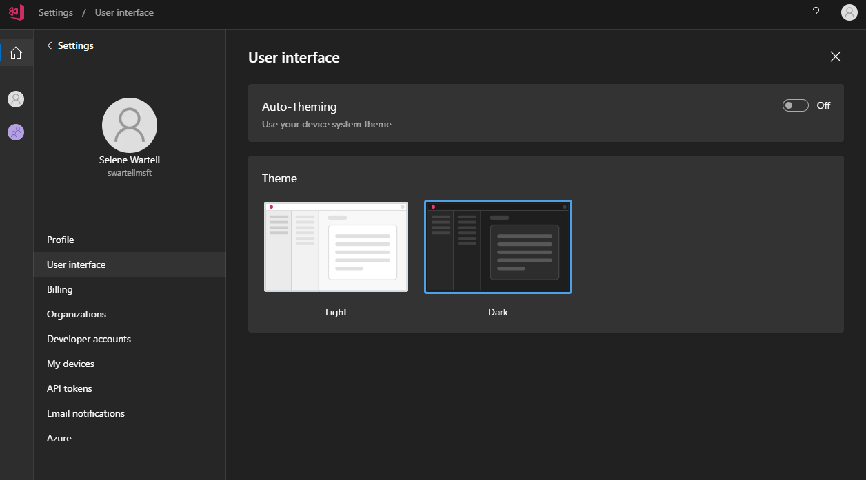866x480 pixels.
Task: Open the Profile settings page
Action: click(130, 240)
